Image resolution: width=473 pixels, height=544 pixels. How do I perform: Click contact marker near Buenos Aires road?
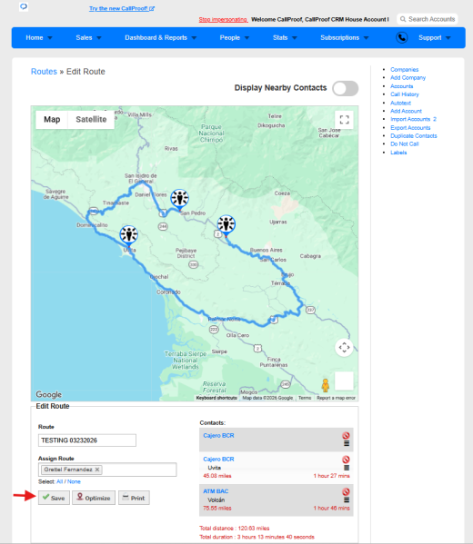226,225
